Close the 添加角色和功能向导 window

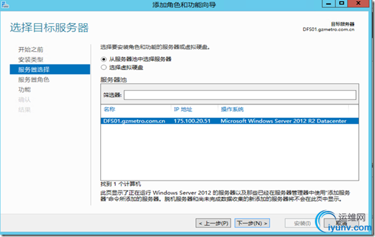(359, 3)
